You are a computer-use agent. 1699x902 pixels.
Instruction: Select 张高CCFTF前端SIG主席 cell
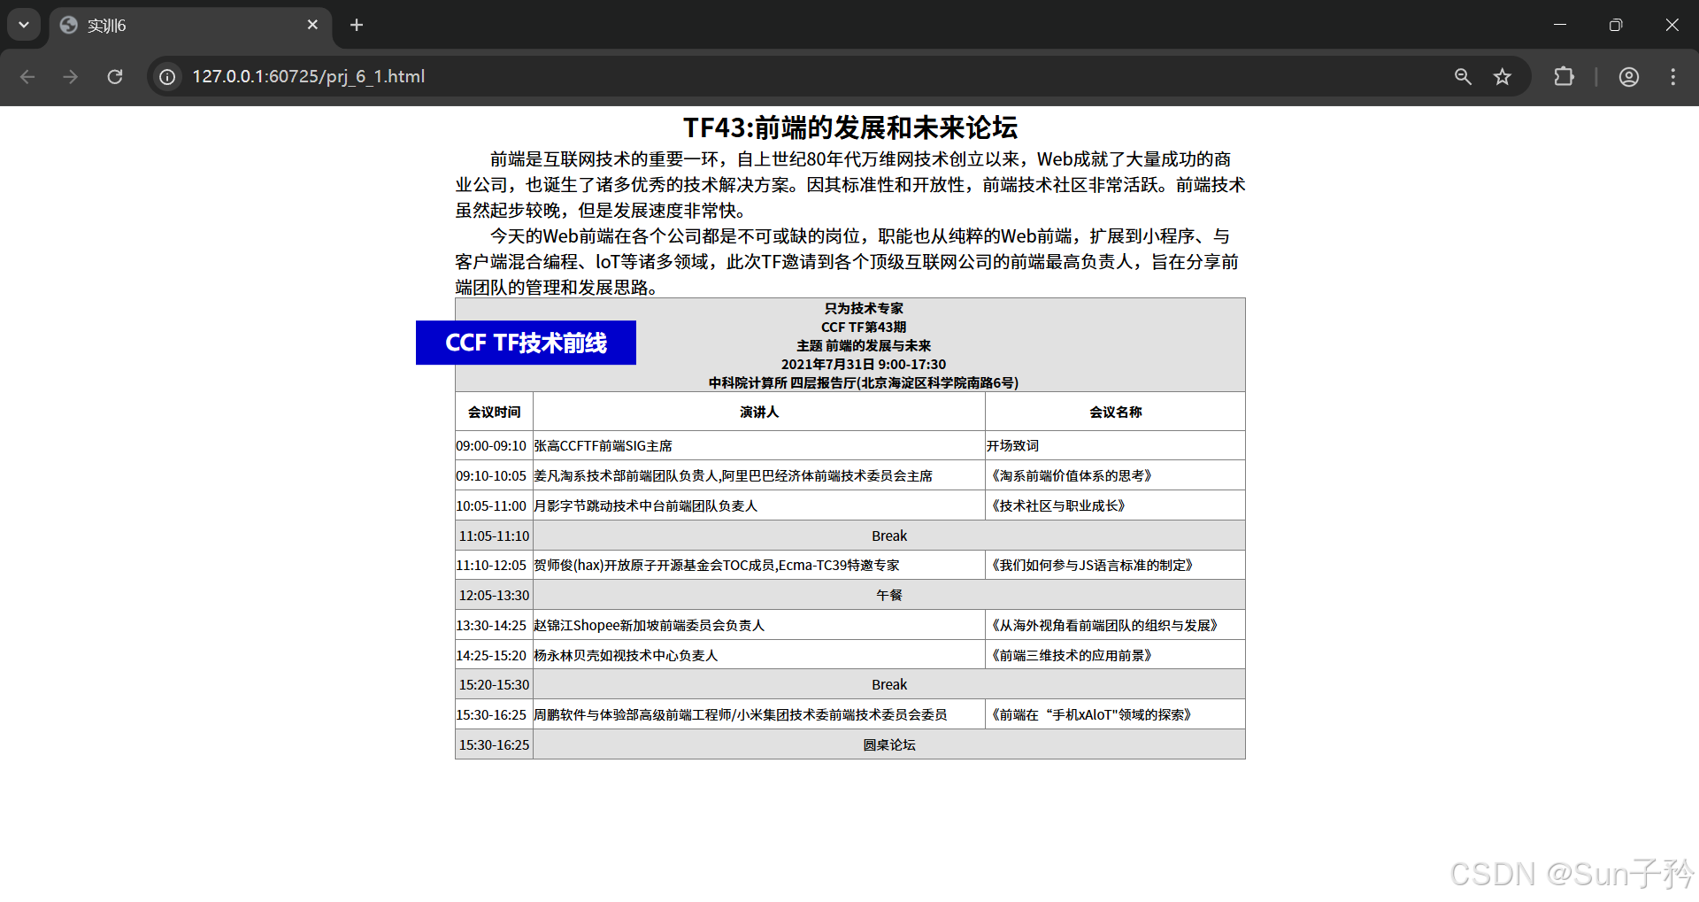[x=759, y=446]
